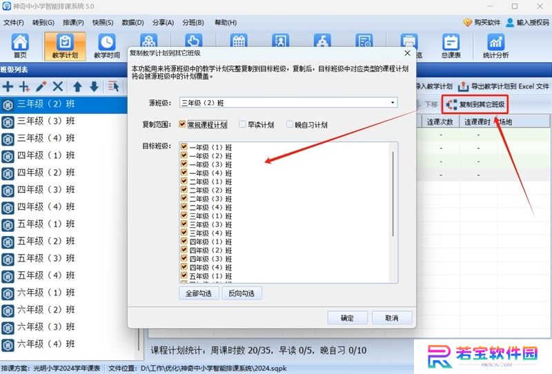The height and width of the screenshot is (374, 552).
Task: Check the 晚自习计划 checkbox
Action: click(x=289, y=124)
